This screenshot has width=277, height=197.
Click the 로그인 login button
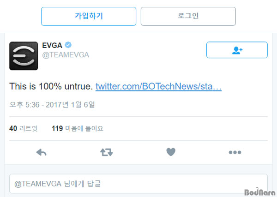188,16
